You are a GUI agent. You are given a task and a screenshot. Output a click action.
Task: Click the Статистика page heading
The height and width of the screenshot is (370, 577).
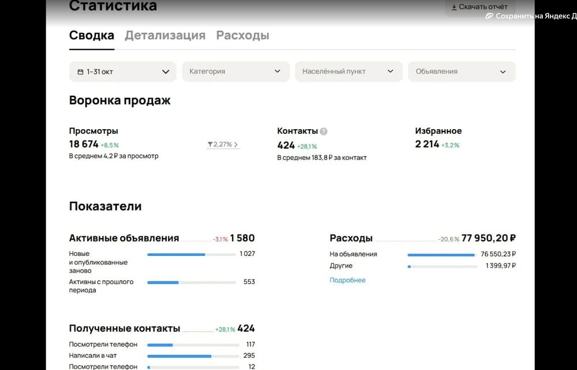tap(113, 6)
